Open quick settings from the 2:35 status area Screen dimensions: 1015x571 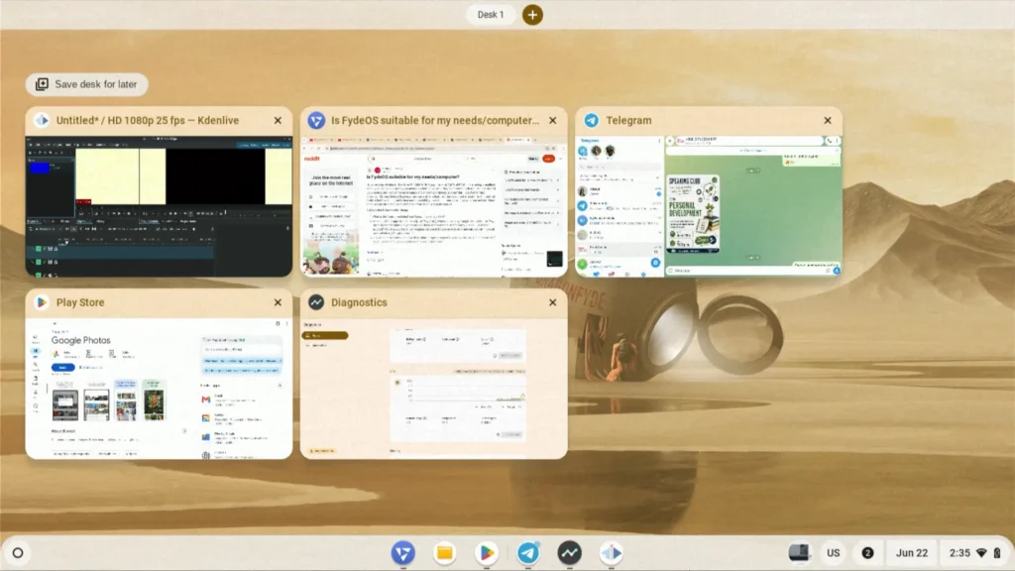pyautogui.click(x=975, y=553)
